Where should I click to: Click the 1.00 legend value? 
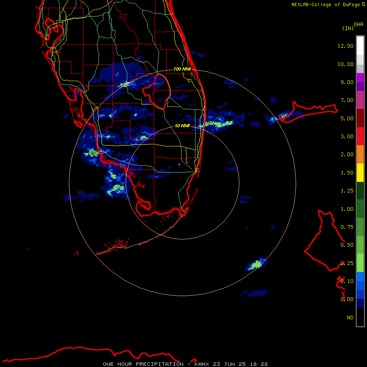point(347,209)
